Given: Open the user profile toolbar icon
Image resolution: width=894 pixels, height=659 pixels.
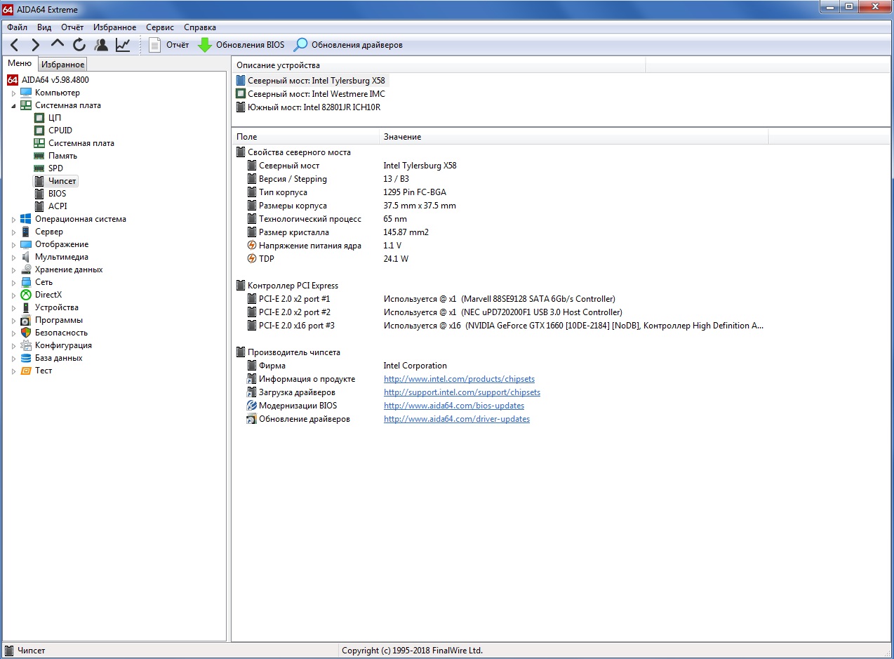Looking at the screenshot, I should tap(101, 45).
